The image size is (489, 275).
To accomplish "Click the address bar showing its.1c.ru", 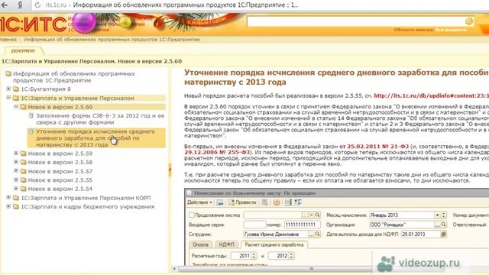I will coord(171,5).
